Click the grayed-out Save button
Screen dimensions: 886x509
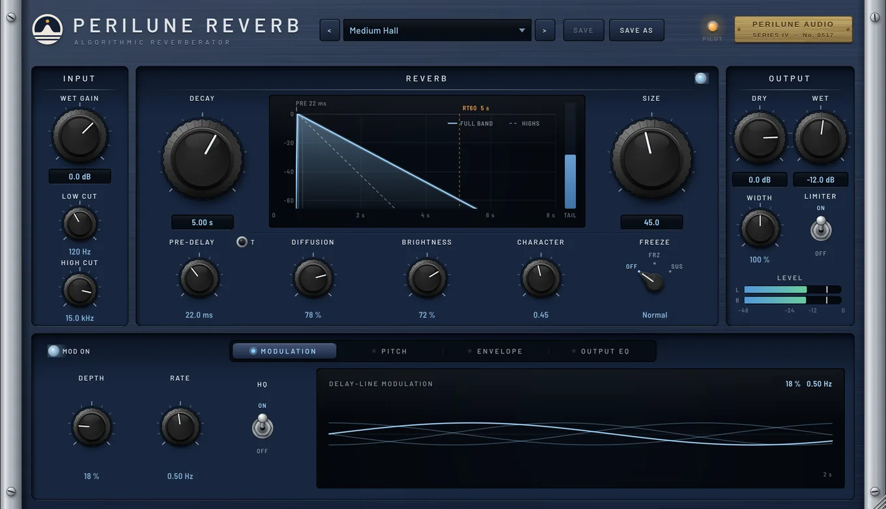(583, 30)
